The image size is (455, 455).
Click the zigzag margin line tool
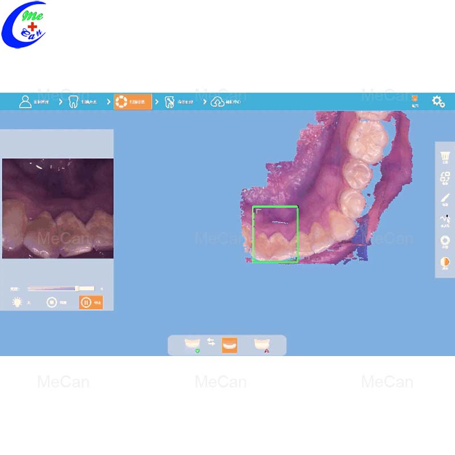pos(445,221)
